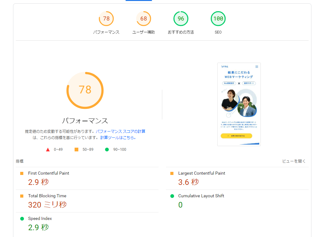Image resolution: width=313 pixels, height=237 pixels.
Task: Click the SEO score gauge 100
Action: click(x=218, y=19)
